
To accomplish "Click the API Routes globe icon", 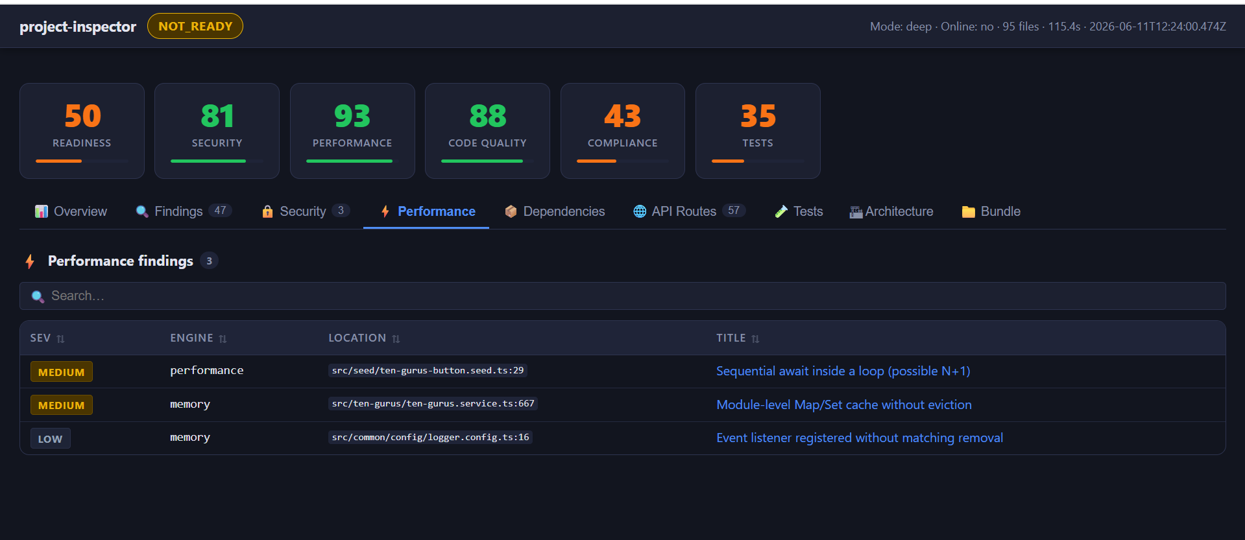I will click(640, 211).
